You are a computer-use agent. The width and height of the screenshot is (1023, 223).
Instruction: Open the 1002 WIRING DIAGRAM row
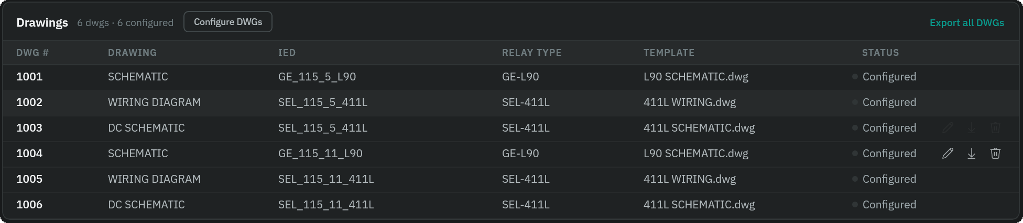tap(511, 102)
